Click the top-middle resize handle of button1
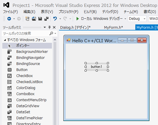The image size is (158, 125). (x=97, y=63)
